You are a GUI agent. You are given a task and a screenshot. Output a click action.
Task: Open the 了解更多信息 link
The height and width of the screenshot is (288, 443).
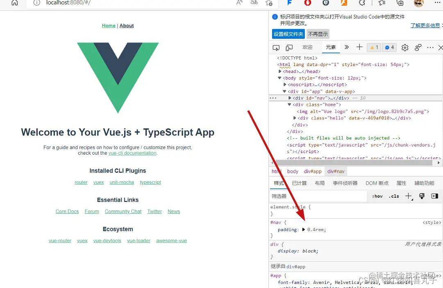coord(425,25)
